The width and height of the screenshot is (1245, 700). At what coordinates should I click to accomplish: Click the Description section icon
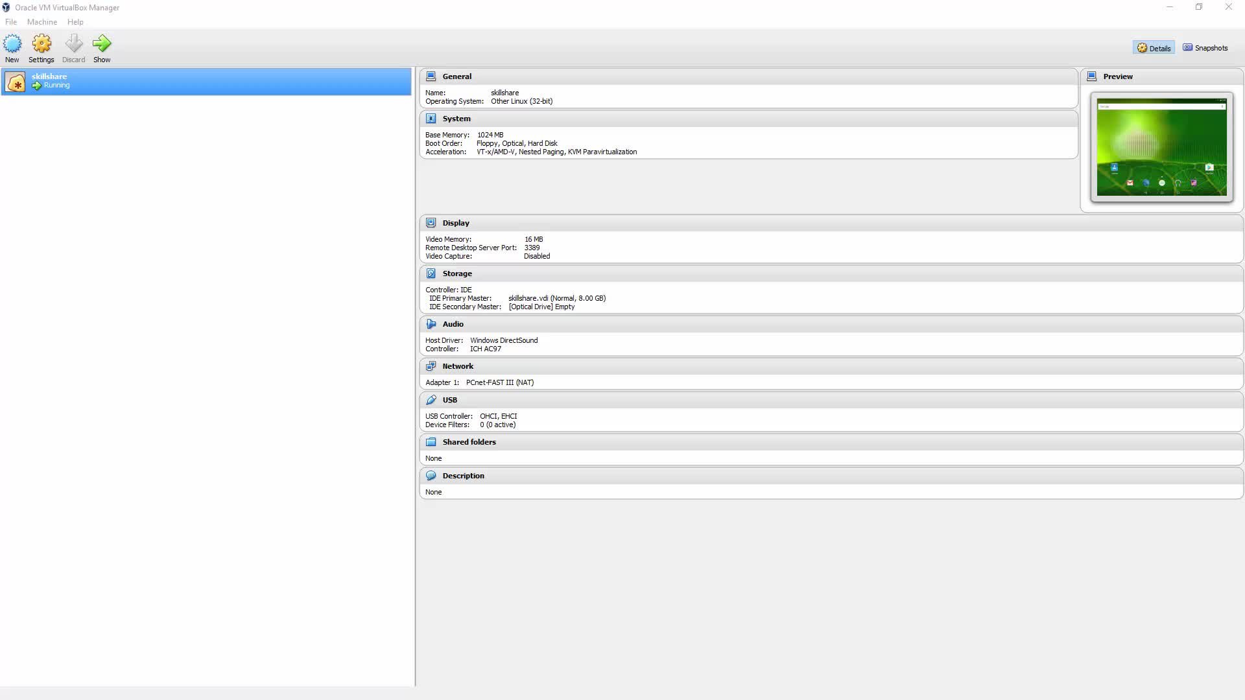coord(431,475)
